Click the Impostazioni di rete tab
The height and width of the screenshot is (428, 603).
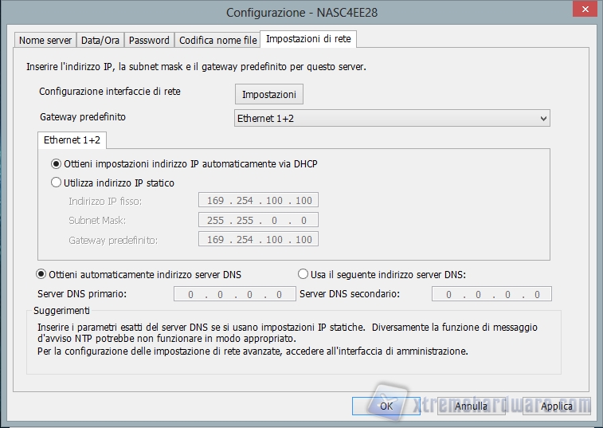308,39
